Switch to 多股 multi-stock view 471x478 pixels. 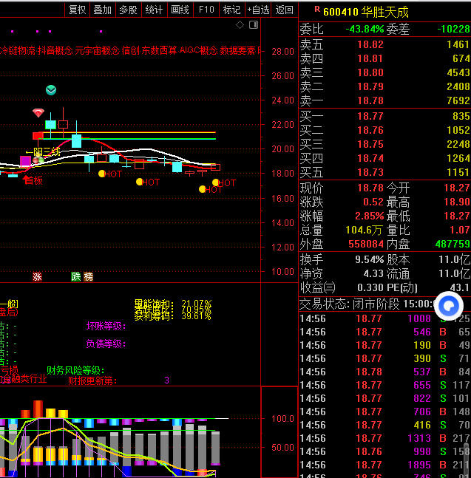(128, 10)
